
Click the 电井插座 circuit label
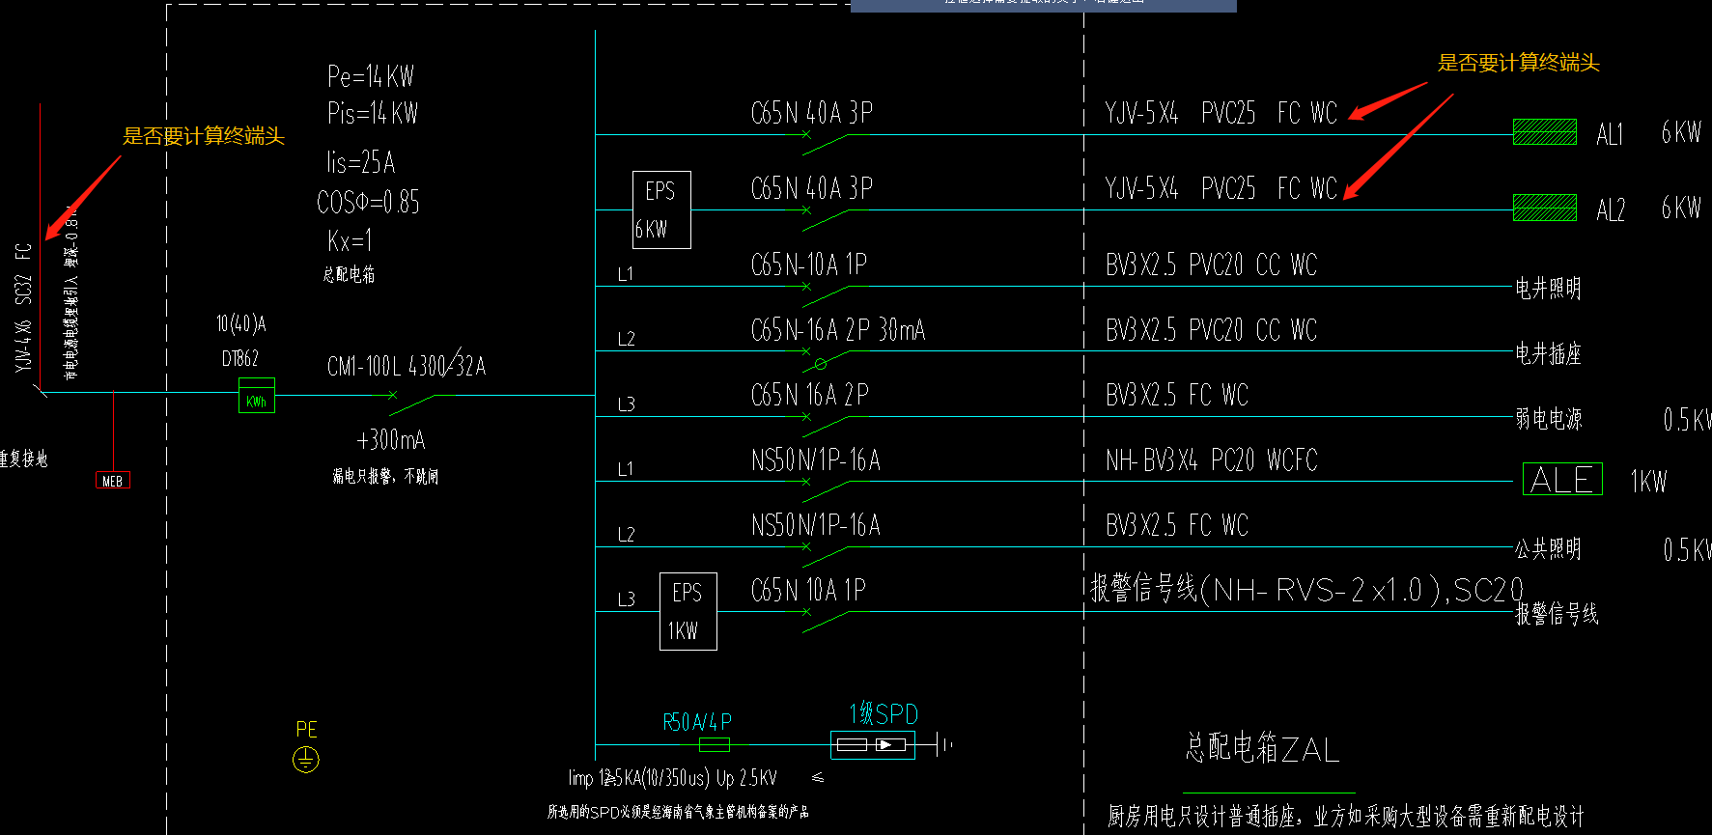[1548, 353]
